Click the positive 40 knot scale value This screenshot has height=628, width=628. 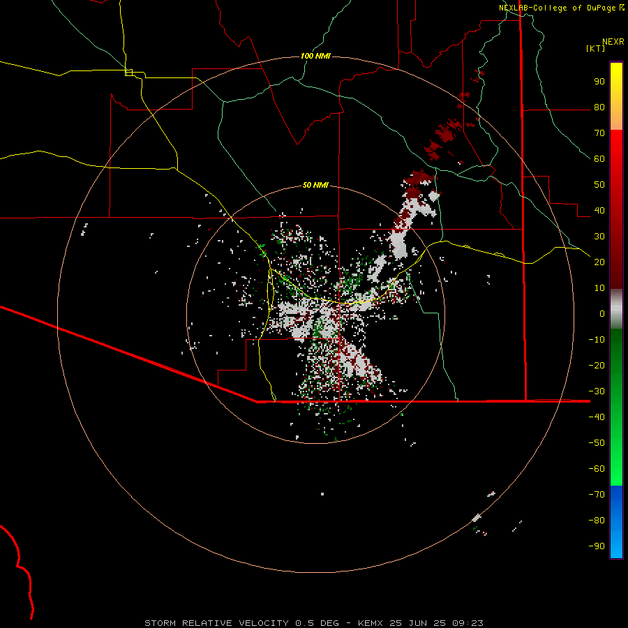click(x=599, y=211)
